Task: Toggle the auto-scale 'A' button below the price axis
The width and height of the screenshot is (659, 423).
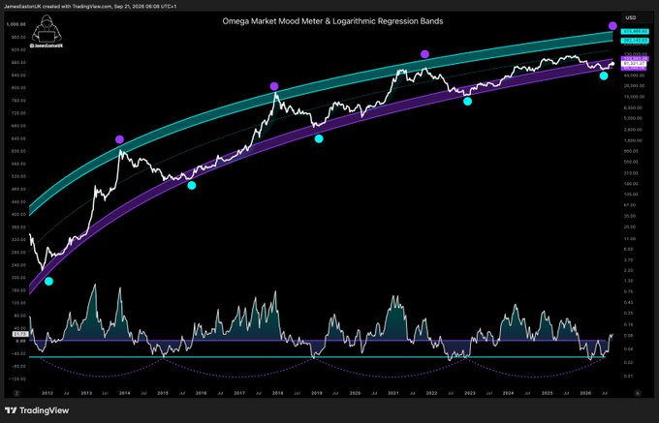Action: click(638, 393)
